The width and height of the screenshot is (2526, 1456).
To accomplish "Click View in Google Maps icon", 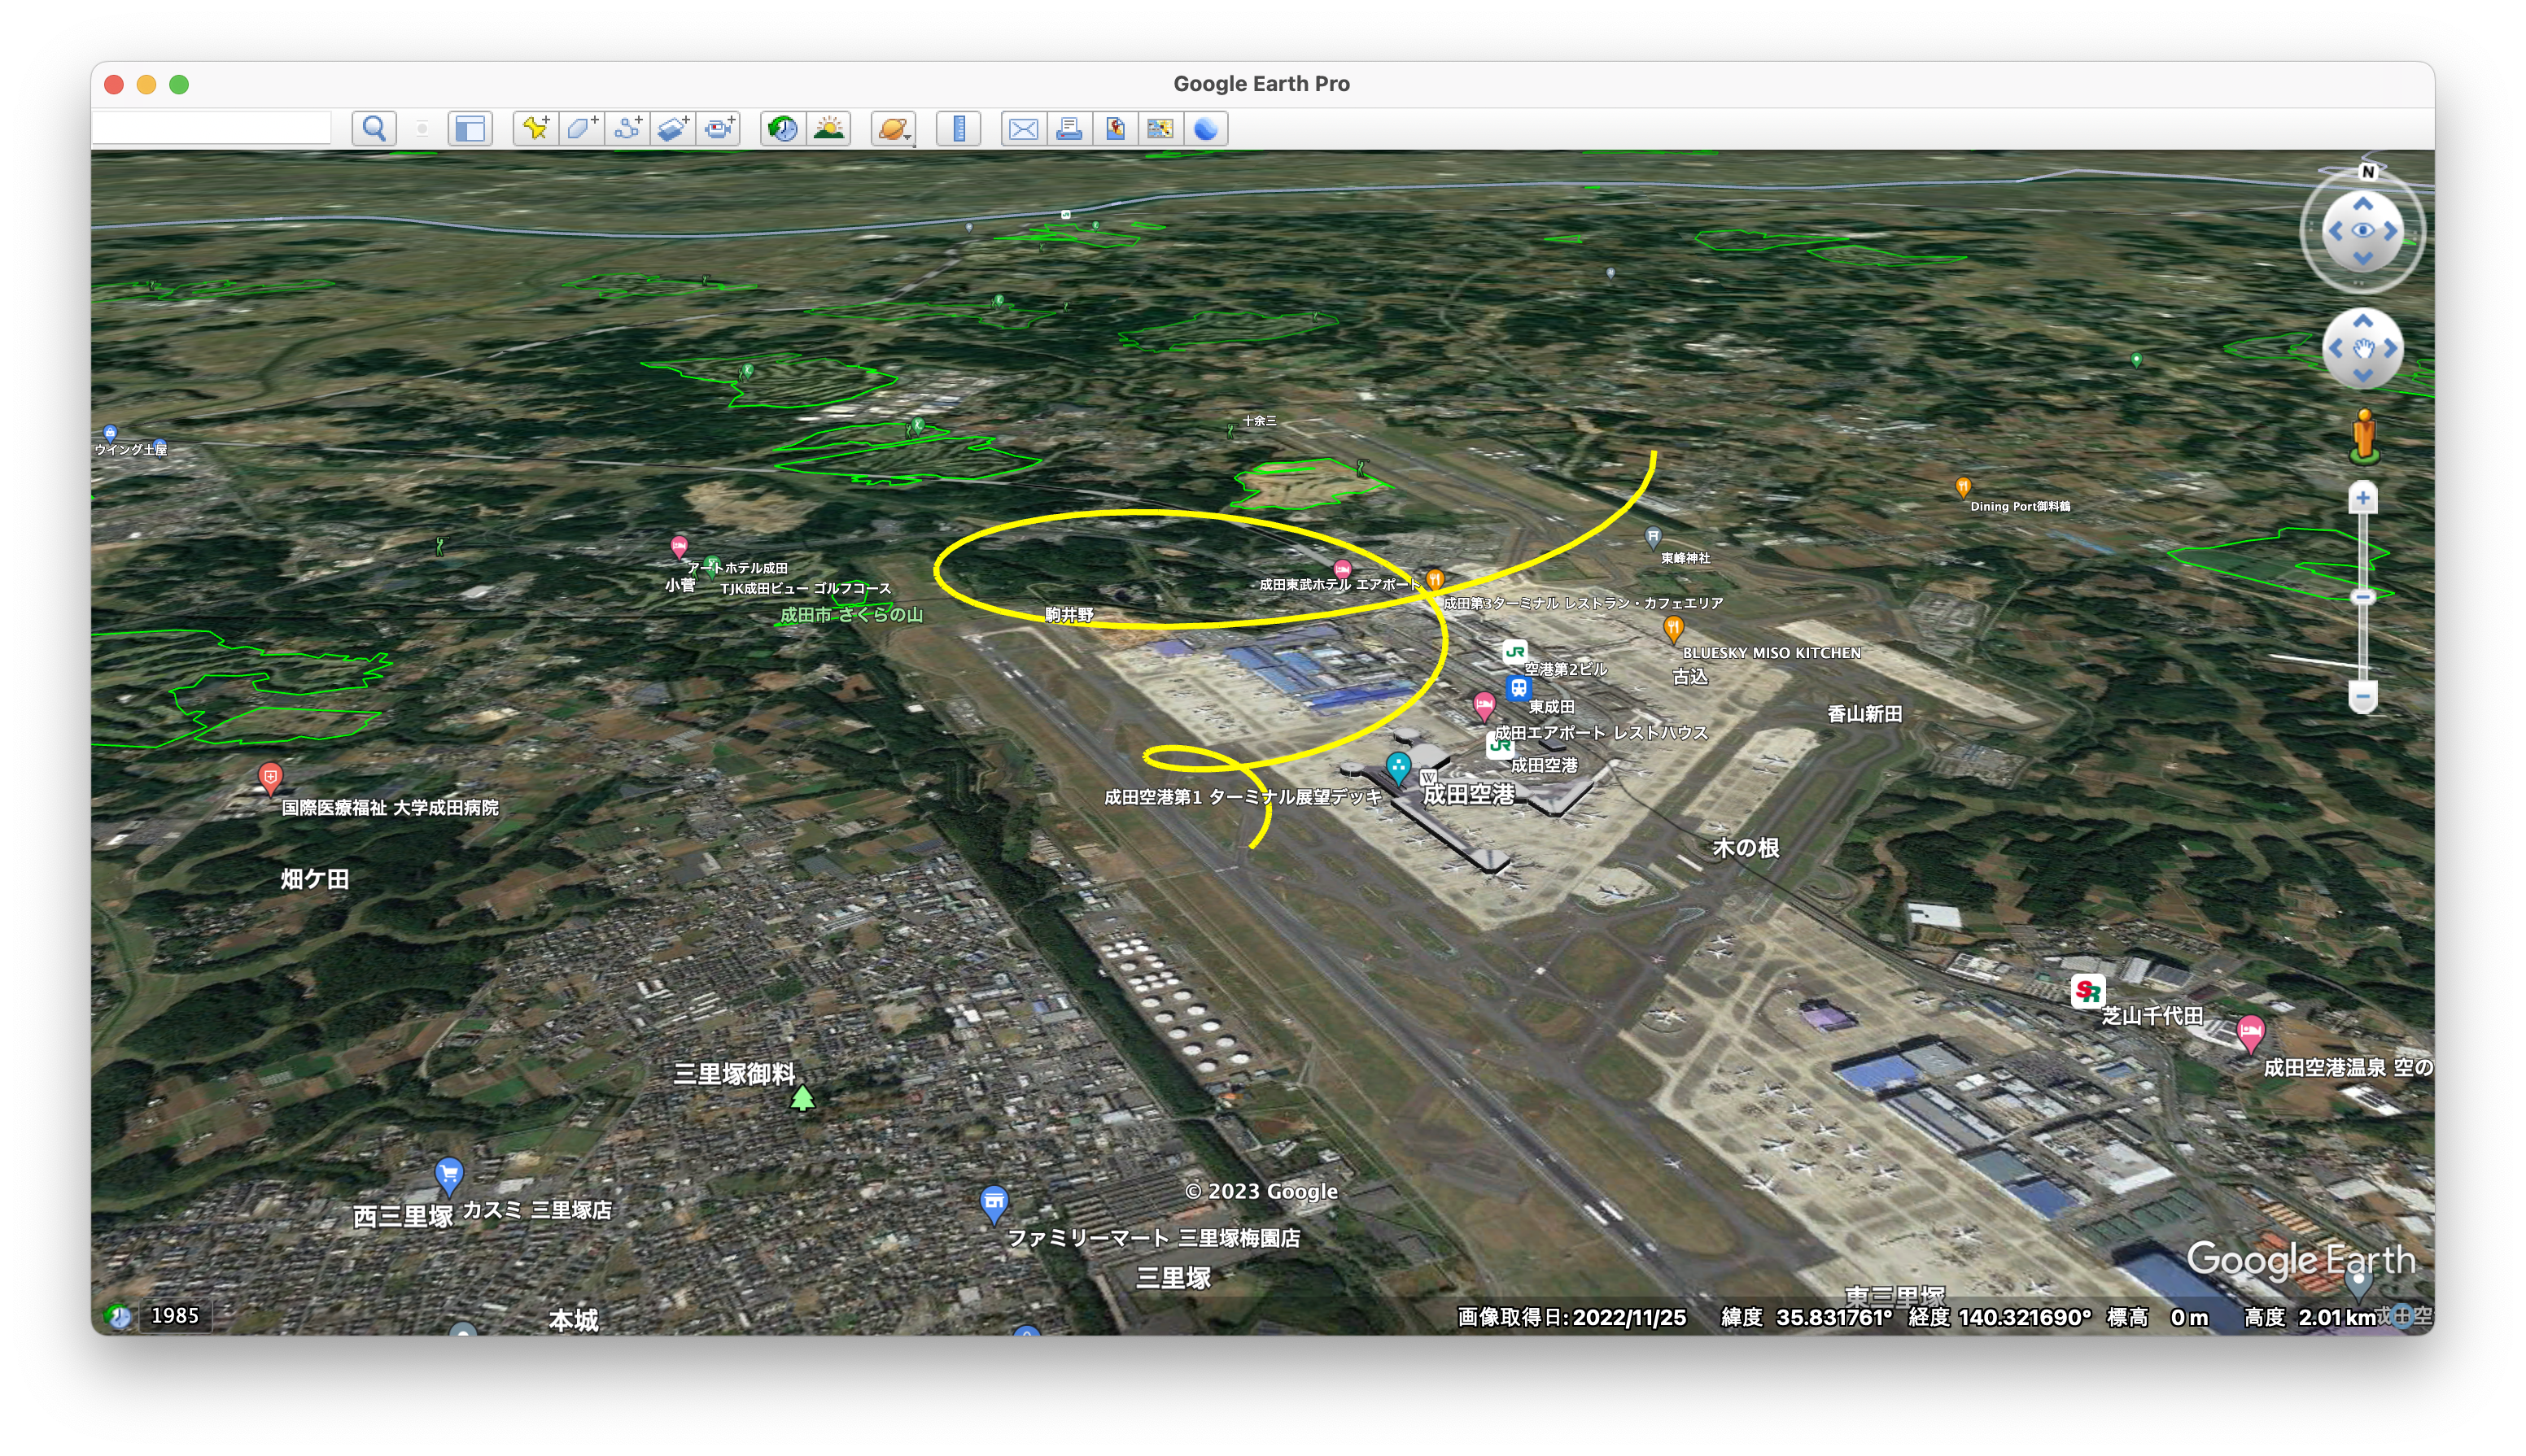I will [x=1160, y=129].
